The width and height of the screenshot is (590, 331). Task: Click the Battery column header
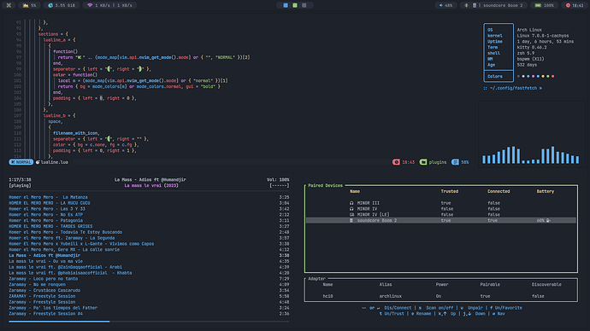pos(546,191)
